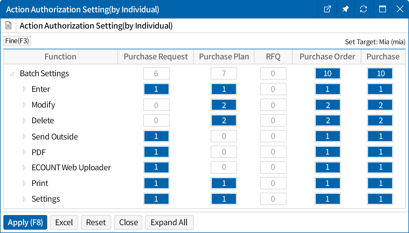Click the document icon beside the title

(x=8, y=26)
